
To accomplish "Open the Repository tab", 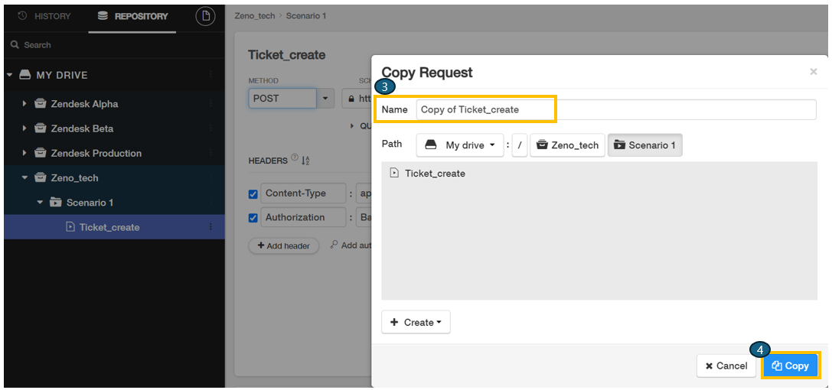I will click(x=132, y=16).
